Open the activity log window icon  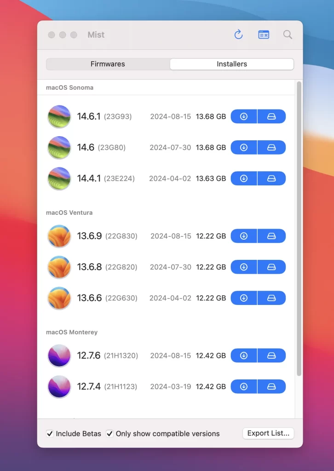264,34
